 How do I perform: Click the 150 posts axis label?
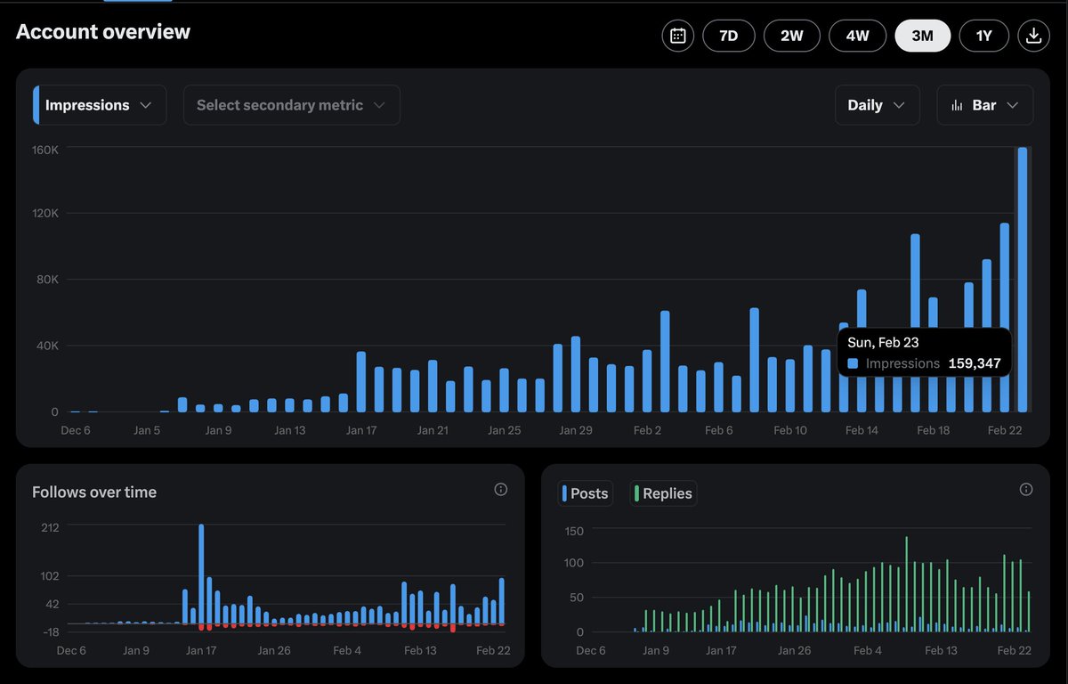point(574,532)
